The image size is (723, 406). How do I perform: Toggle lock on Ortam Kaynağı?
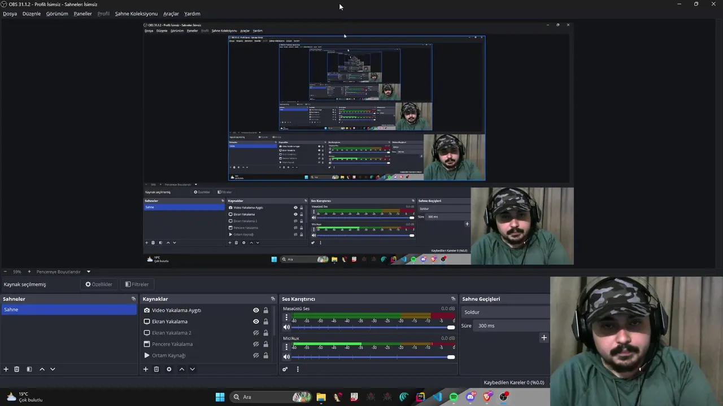point(265,355)
